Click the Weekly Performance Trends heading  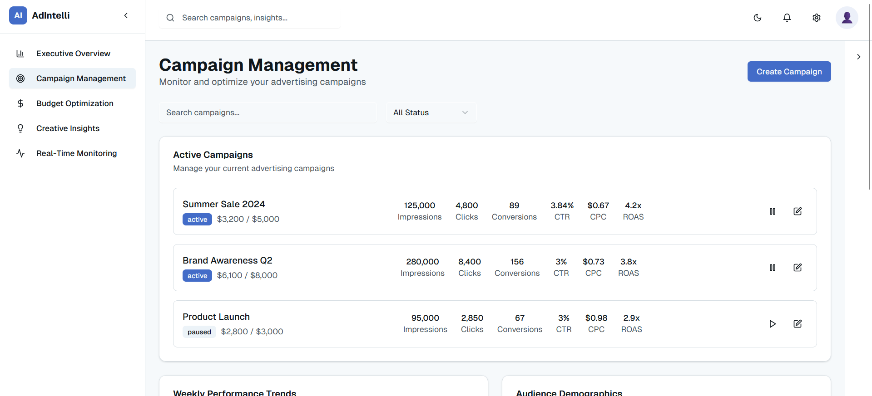(x=235, y=393)
